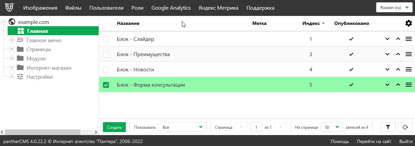
Task: Click the panther logo icon
Action: point(9,8)
